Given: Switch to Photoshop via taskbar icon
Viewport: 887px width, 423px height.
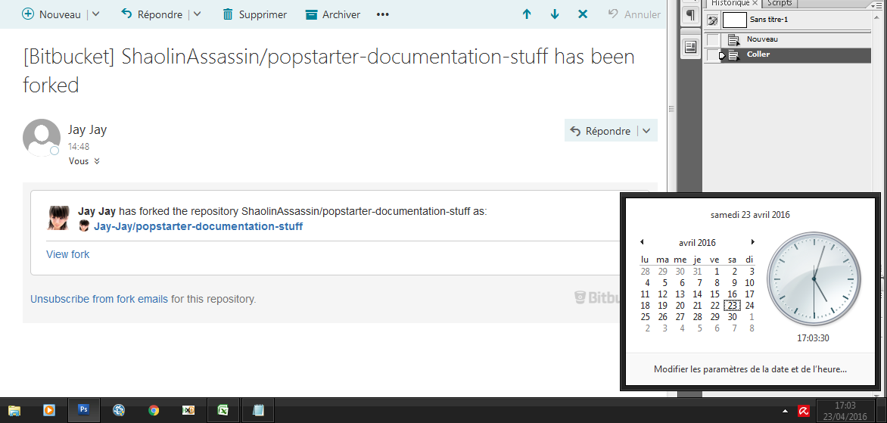Looking at the screenshot, I should (84, 409).
